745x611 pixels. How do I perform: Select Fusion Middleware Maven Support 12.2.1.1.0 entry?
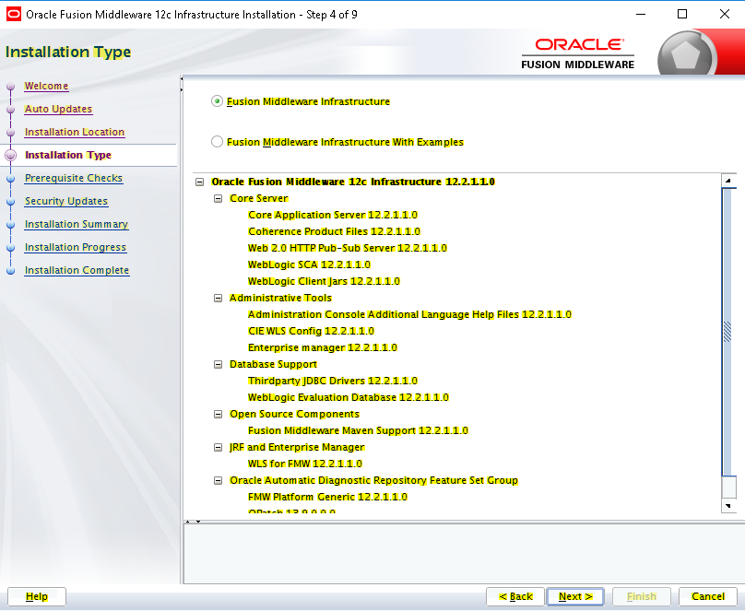pos(358,430)
